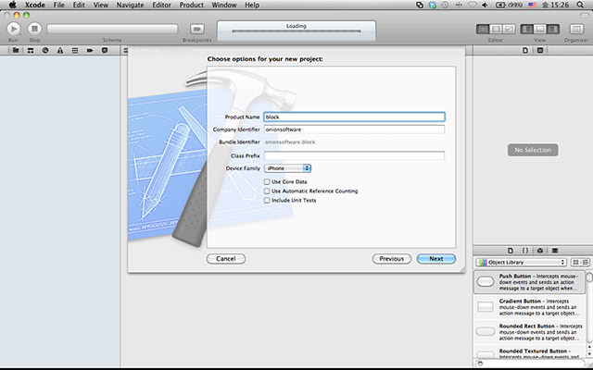The image size is (593, 370).
Task: Switch library to icon grid view
Action: (x=575, y=262)
